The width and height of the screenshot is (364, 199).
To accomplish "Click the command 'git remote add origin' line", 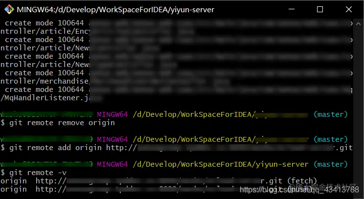I will coord(177,148).
